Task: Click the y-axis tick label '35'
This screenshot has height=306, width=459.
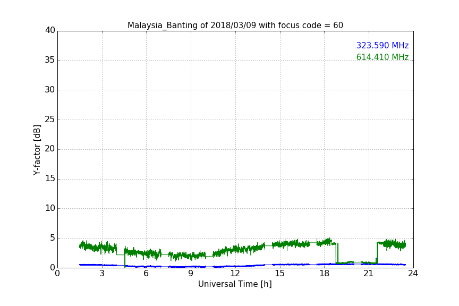Action: (x=50, y=60)
